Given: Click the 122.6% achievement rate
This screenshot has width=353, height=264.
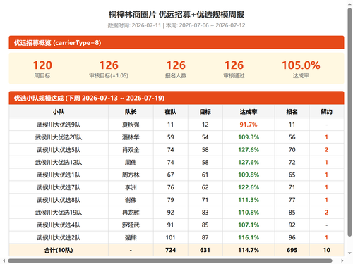Looking at the screenshot, I should (249, 187).
